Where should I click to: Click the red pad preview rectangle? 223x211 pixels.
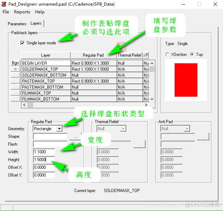point(186,80)
